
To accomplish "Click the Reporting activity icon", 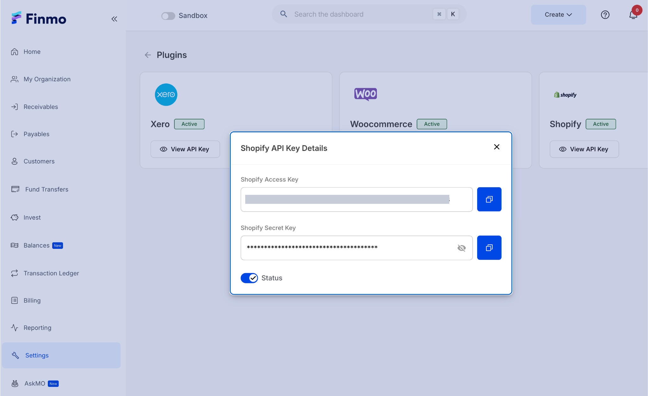I will 15,328.
